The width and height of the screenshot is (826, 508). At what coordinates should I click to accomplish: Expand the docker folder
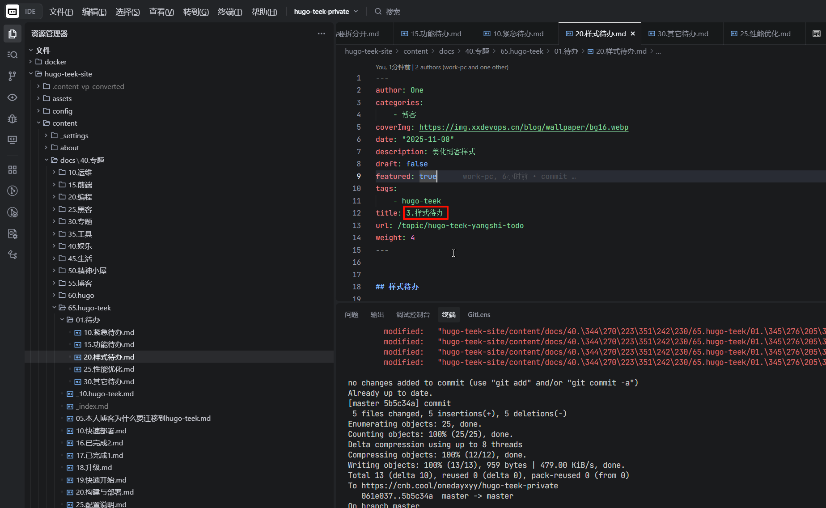(55, 62)
